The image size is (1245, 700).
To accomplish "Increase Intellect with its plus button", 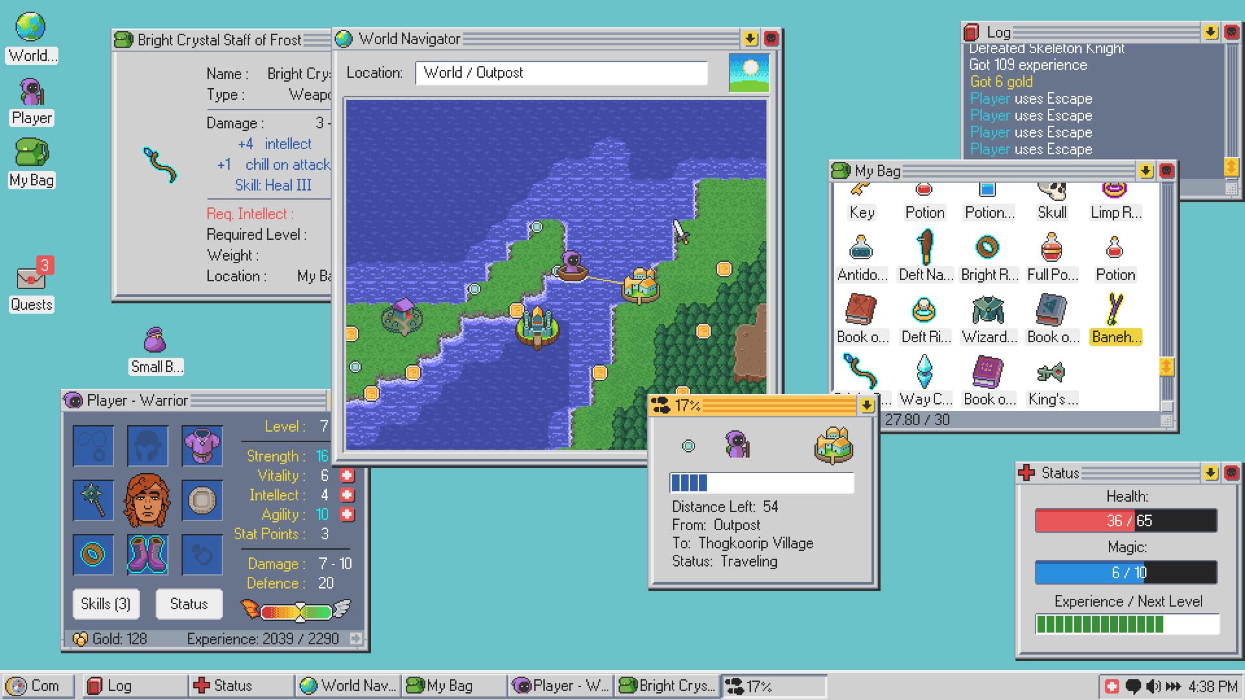I will click(x=348, y=495).
